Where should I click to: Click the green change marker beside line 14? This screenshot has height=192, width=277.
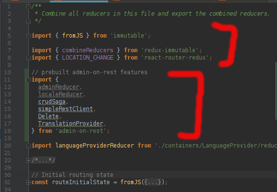point(26,102)
